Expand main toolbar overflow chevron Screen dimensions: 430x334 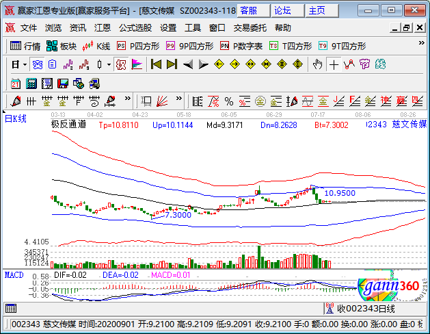pos(422,43)
